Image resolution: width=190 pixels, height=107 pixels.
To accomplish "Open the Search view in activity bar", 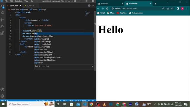I will 2,13.
